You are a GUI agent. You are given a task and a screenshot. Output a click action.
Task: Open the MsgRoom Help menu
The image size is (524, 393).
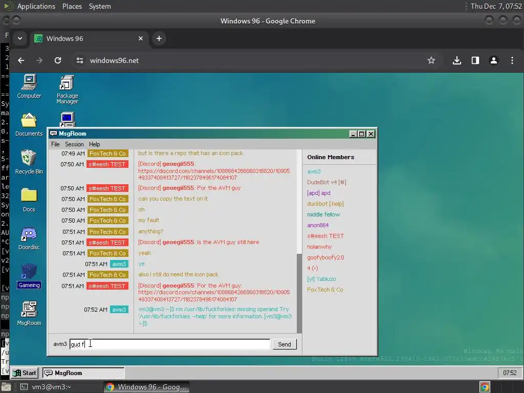[94, 144]
